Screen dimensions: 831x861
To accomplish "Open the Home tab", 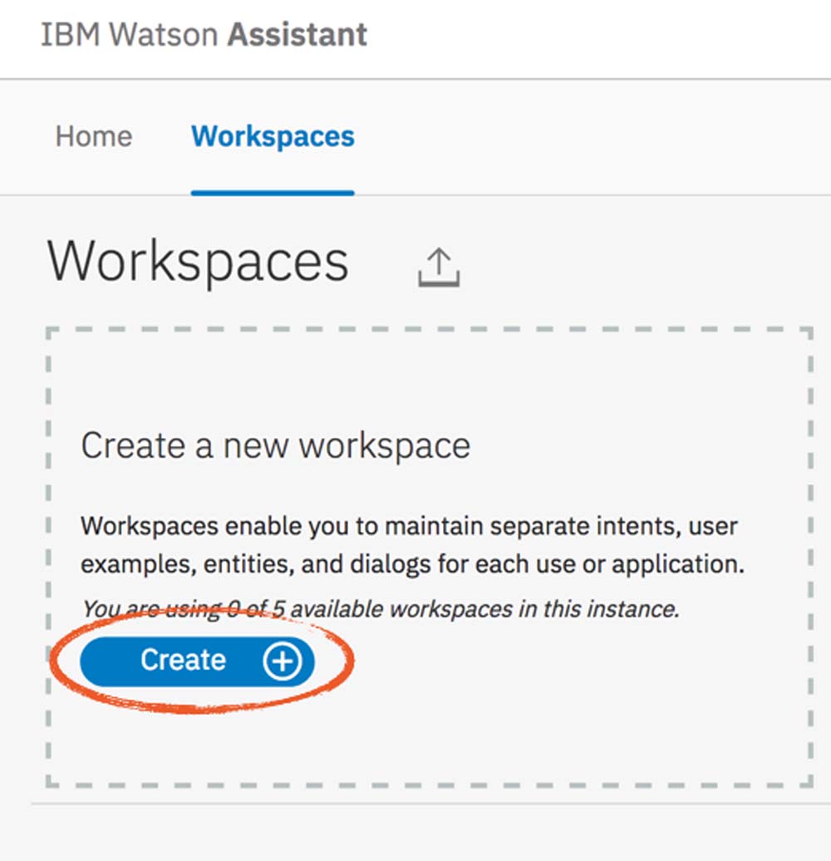I will pos(94,136).
